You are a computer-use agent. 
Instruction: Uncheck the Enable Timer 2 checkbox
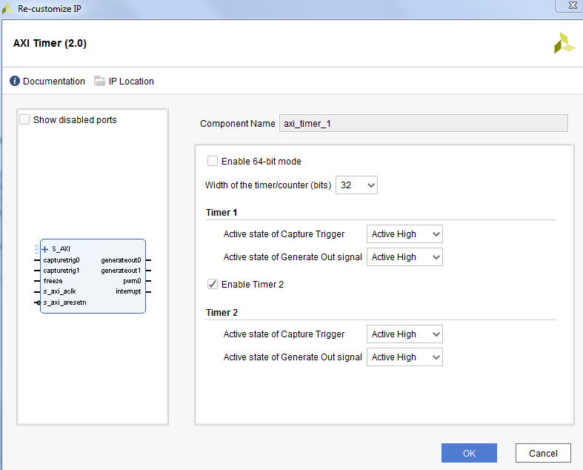pos(213,284)
